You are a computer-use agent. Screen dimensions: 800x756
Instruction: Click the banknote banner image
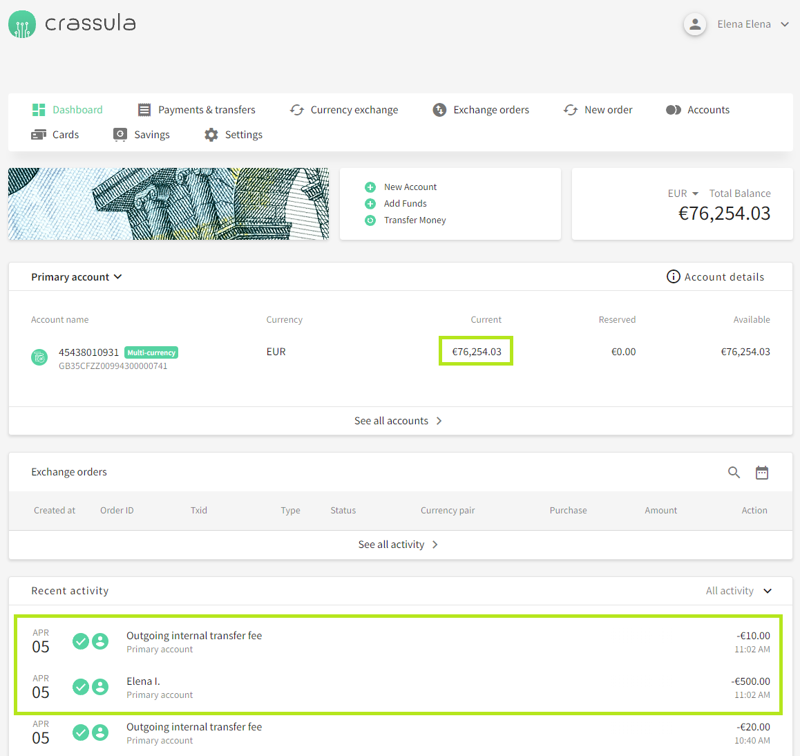[169, 204]
